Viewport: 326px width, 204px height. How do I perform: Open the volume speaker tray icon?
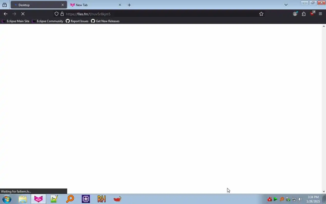tap(300, 199)
